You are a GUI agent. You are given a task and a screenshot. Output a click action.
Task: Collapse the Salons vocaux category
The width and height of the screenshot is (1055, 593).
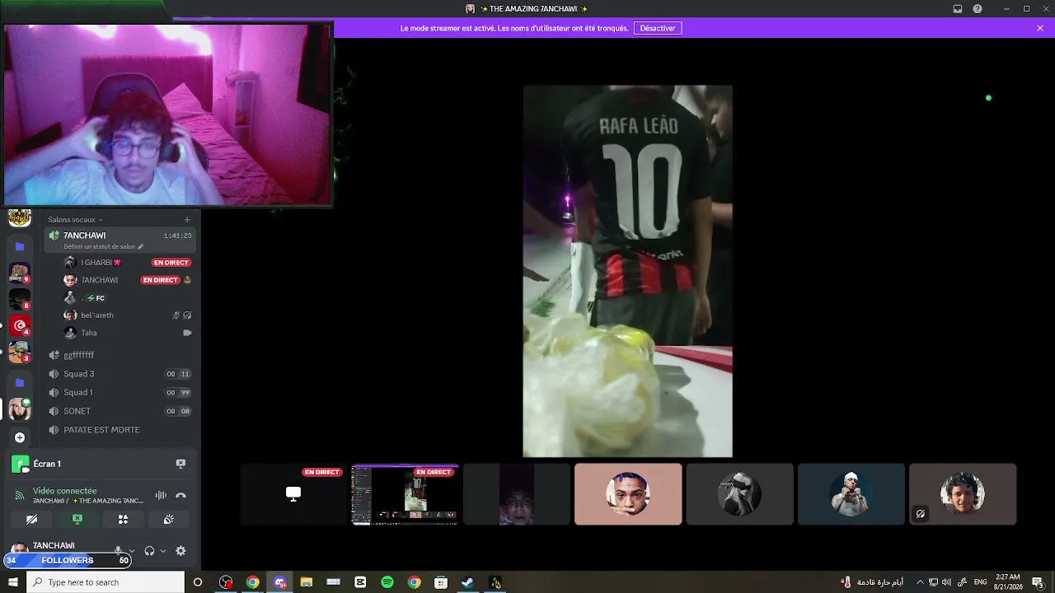coord(75,220)
